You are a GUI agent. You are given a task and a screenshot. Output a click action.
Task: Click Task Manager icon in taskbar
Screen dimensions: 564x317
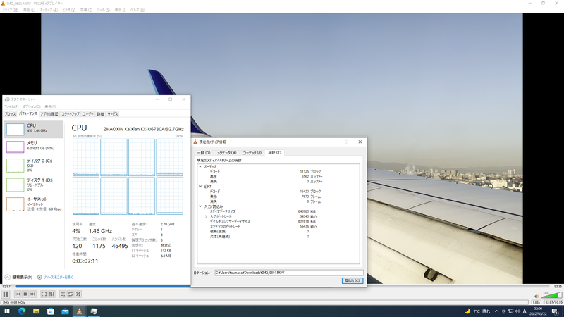(x=94, y=311)
